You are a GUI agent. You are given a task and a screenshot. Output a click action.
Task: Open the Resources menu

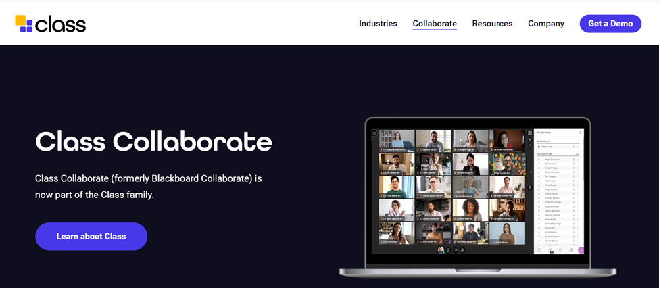point(492,24)
